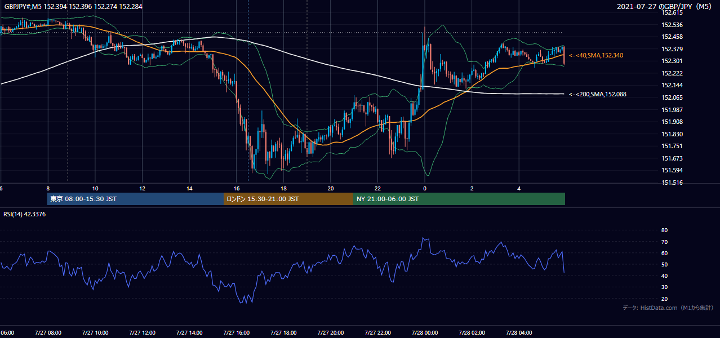Click price axis value 151.987
Image resolution: width=720 pixels, height=338 pixels.
tap(672, 110)
